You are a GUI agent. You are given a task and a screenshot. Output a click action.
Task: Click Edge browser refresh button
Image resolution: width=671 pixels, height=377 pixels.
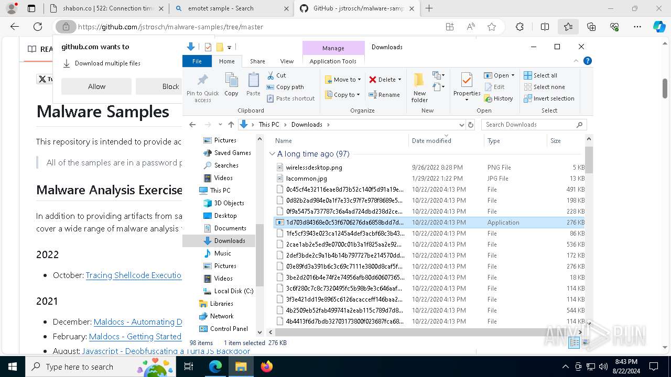(x=38, y=27)
